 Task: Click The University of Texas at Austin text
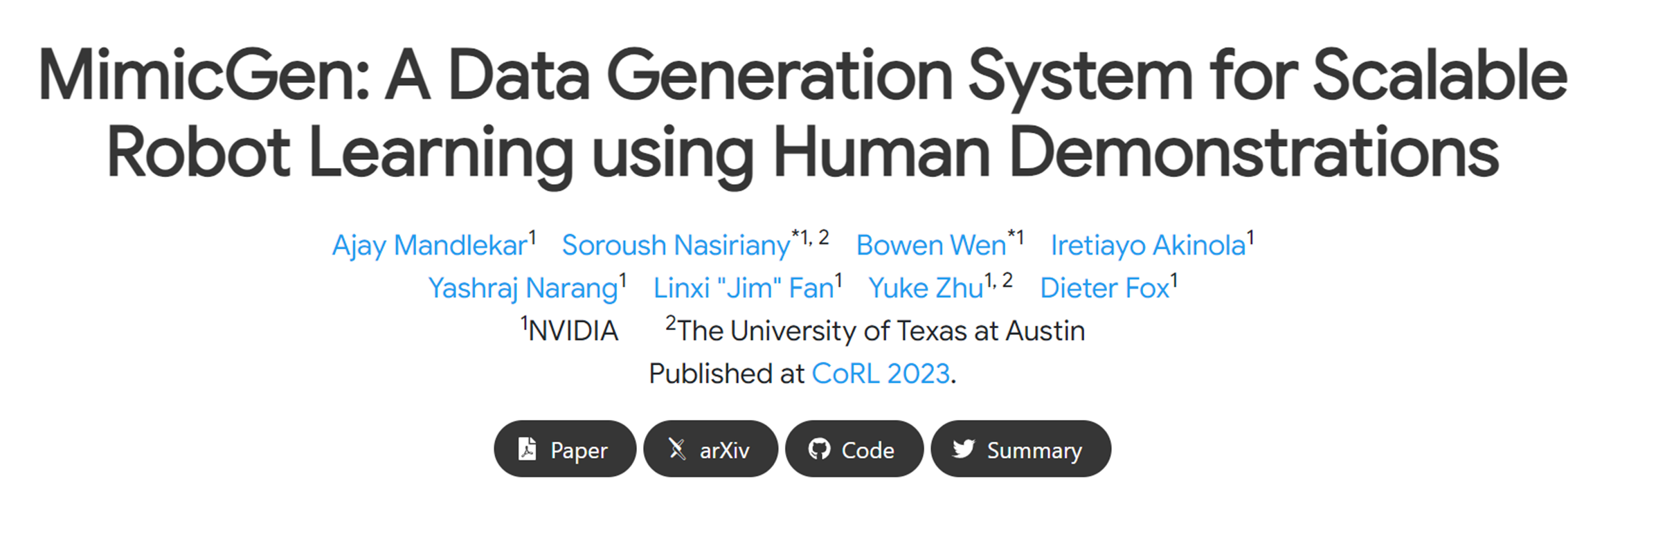(881, 331)
